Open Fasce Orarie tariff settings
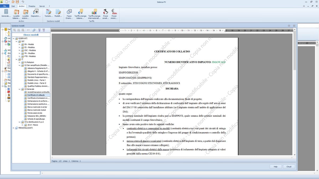Image resolution: width=319 pixels, height=179 pixels. click(x=69, y=13)
